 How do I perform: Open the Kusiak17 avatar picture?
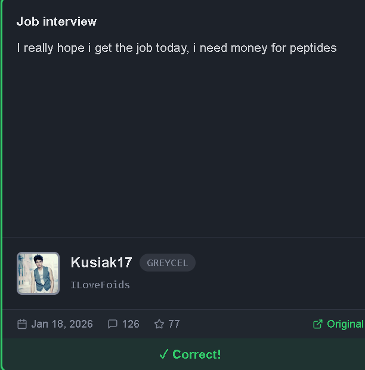[x=38, y=273]
